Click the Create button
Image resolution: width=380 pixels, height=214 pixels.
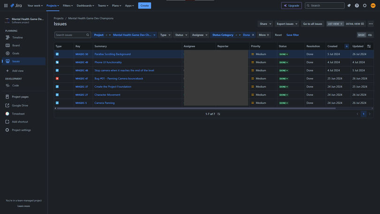(x=144, y=6)
